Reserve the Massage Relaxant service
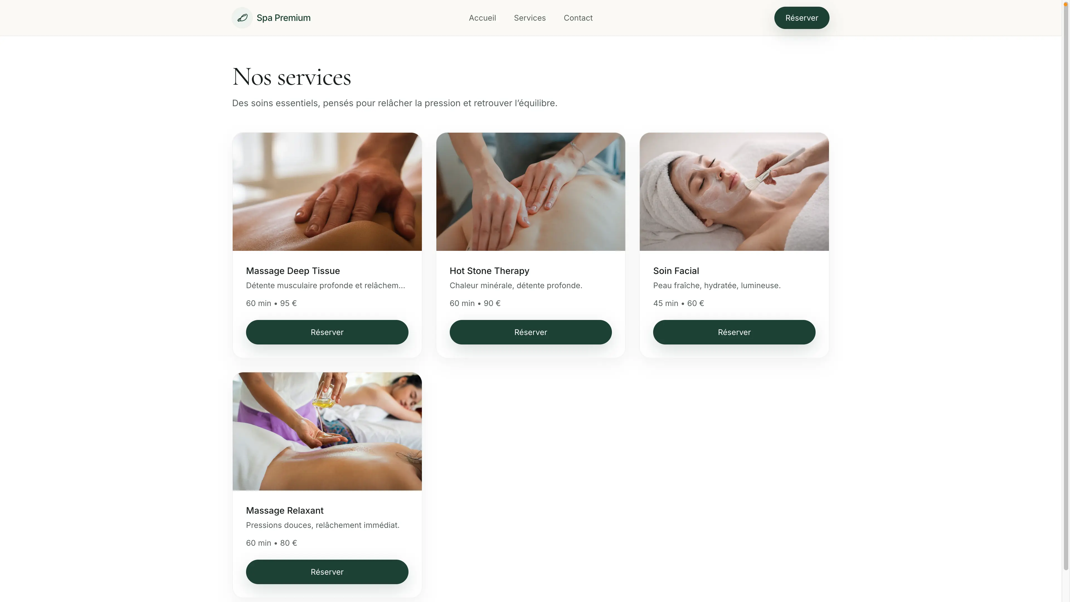 (327, 572)
